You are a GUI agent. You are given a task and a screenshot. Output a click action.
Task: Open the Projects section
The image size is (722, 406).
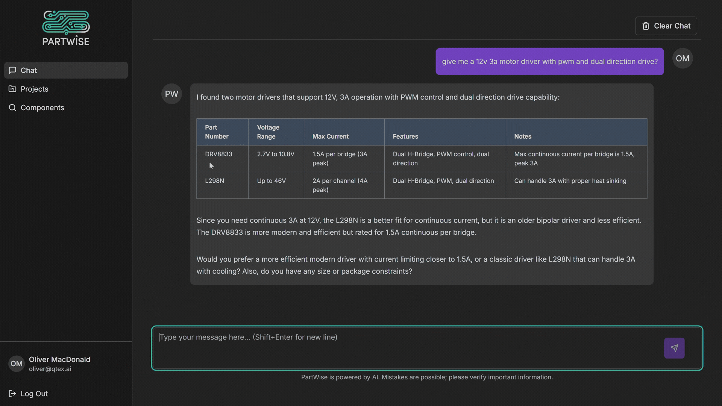pyautogui.click(x=66, y=89)
